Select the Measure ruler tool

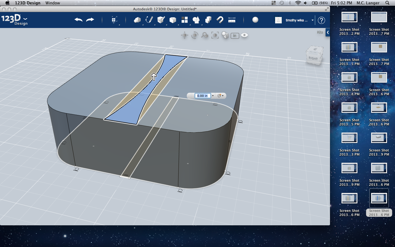click(232, 20)
